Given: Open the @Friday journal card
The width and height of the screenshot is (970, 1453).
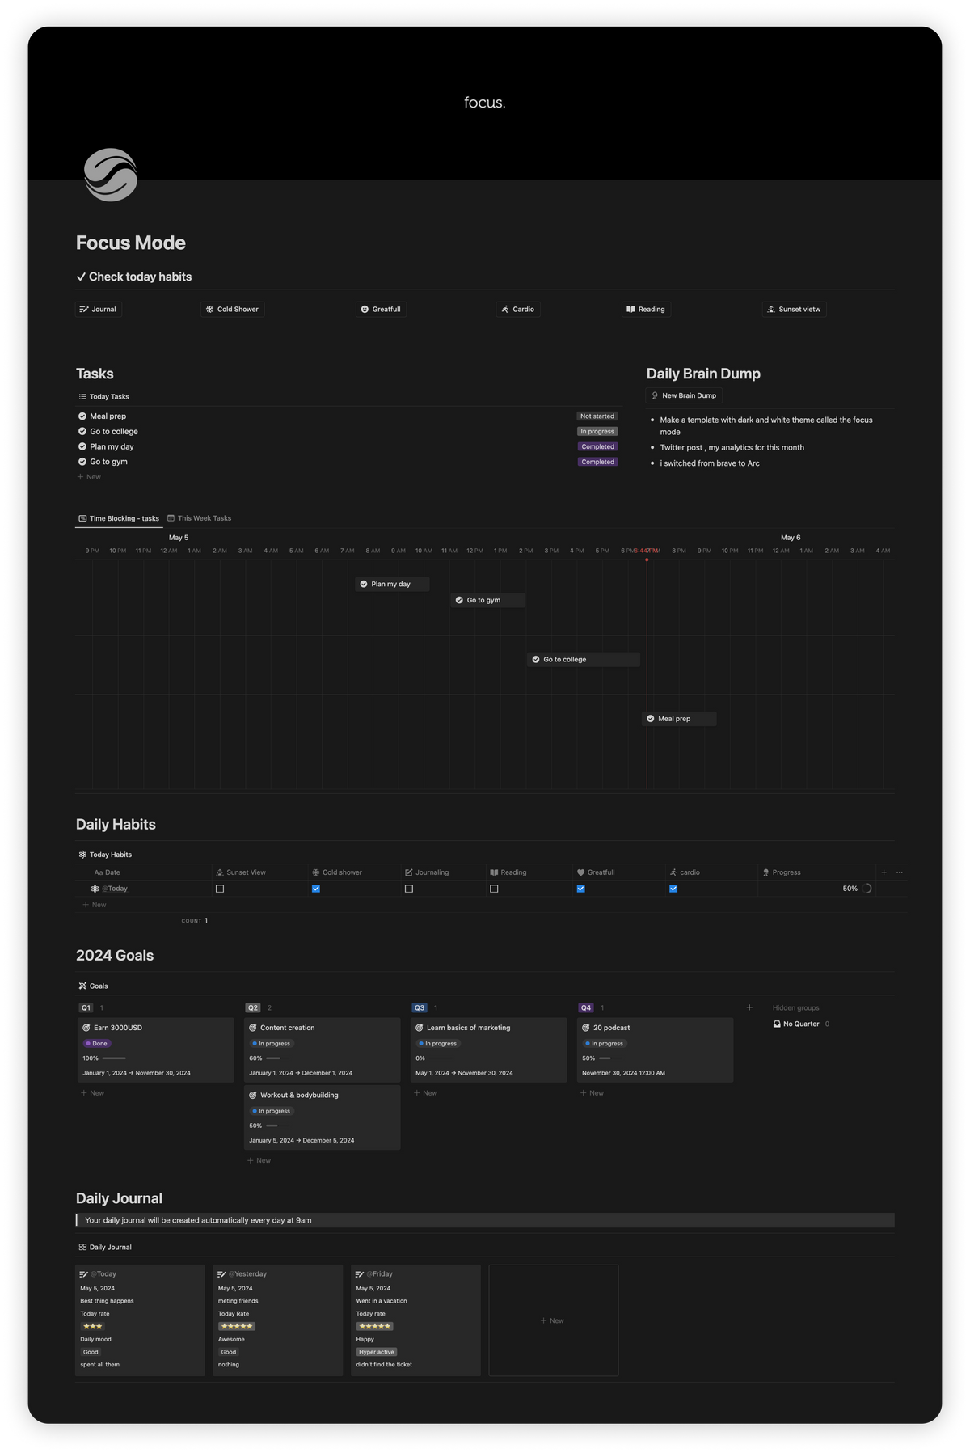Looking at the screenshot, I should pos(416,1320).
